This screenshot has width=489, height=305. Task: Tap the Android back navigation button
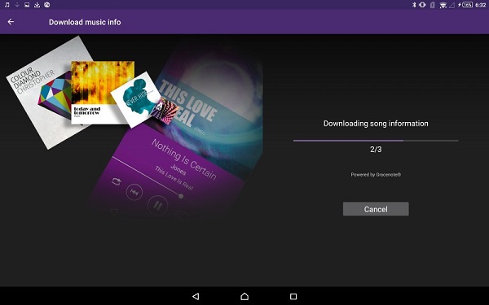coord(196,296)
